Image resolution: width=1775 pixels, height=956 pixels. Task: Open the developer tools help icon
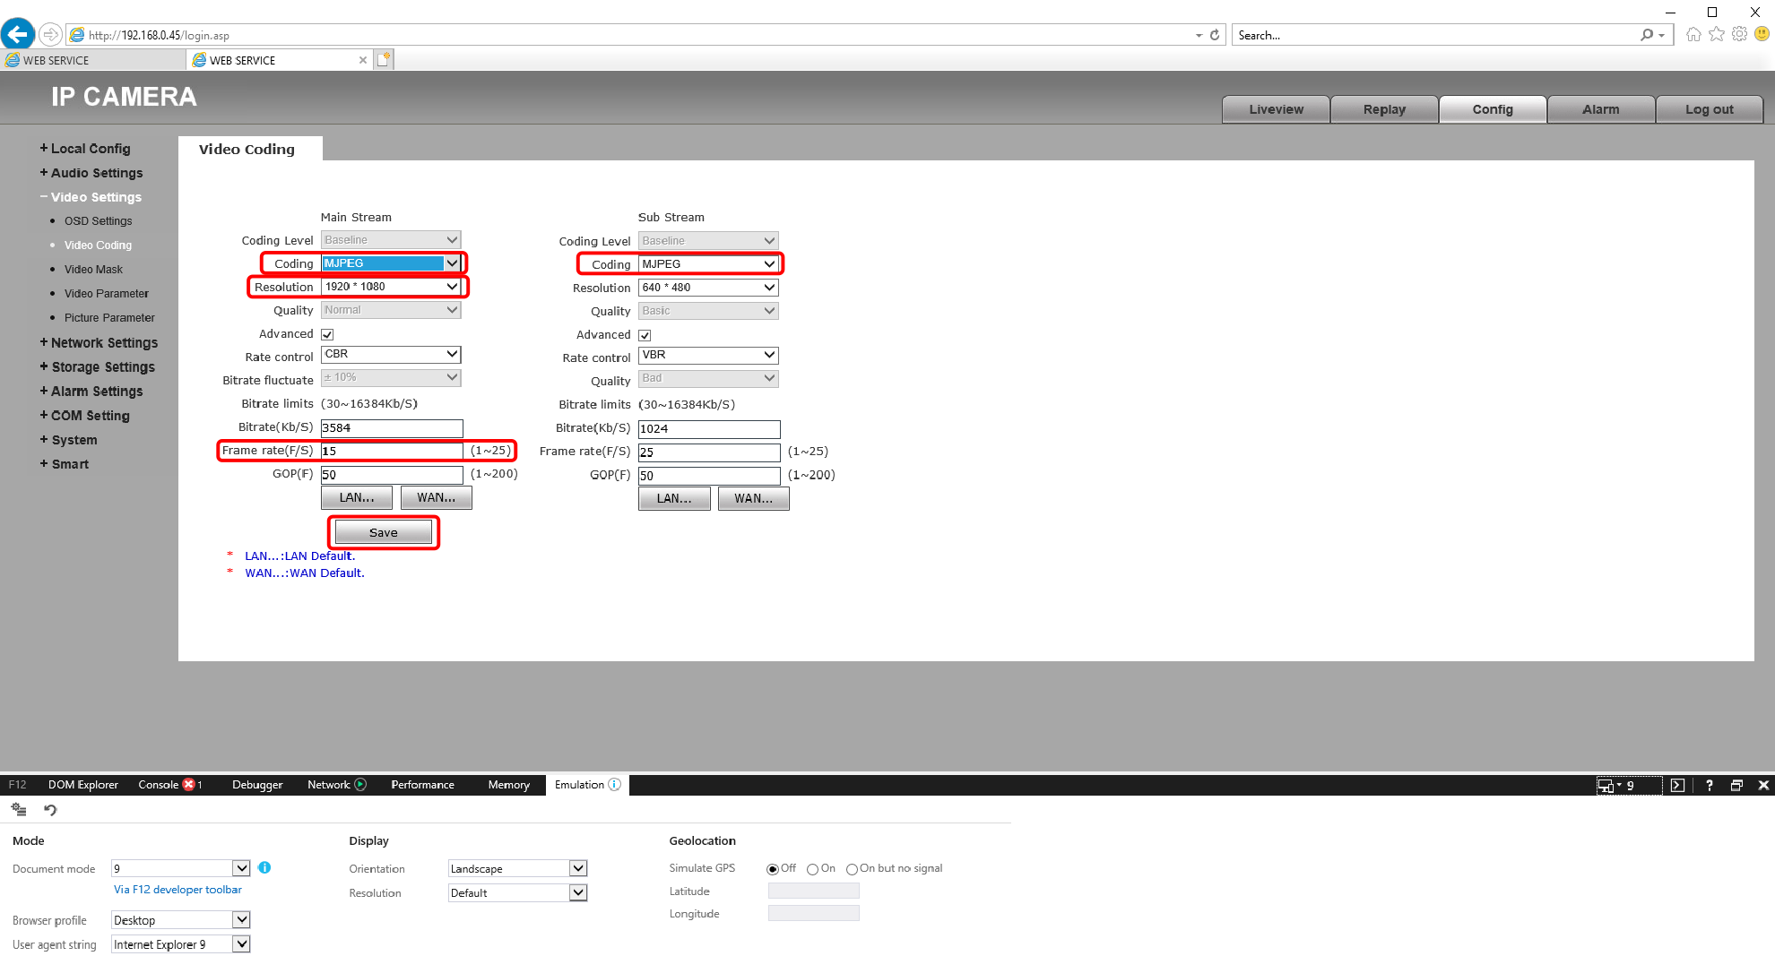pyautogui.click(x=1709, y=785)
